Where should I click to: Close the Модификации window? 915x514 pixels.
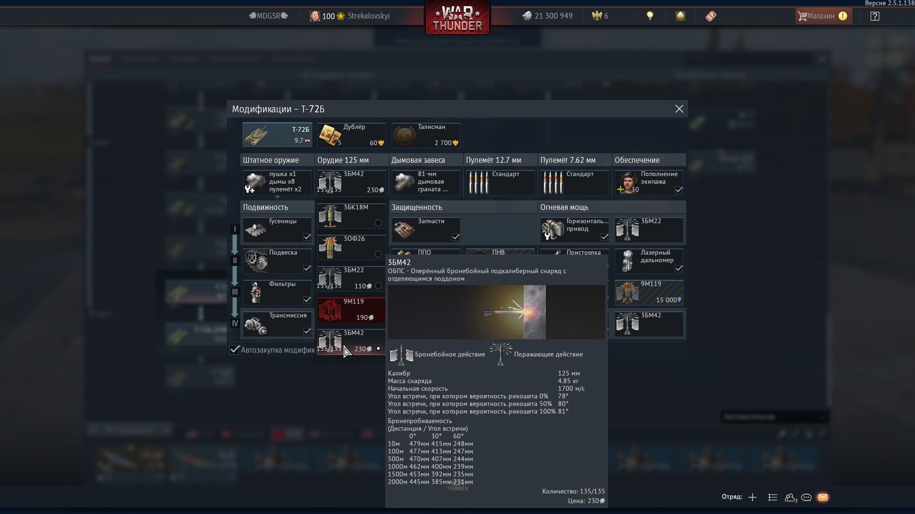point(679,109)
